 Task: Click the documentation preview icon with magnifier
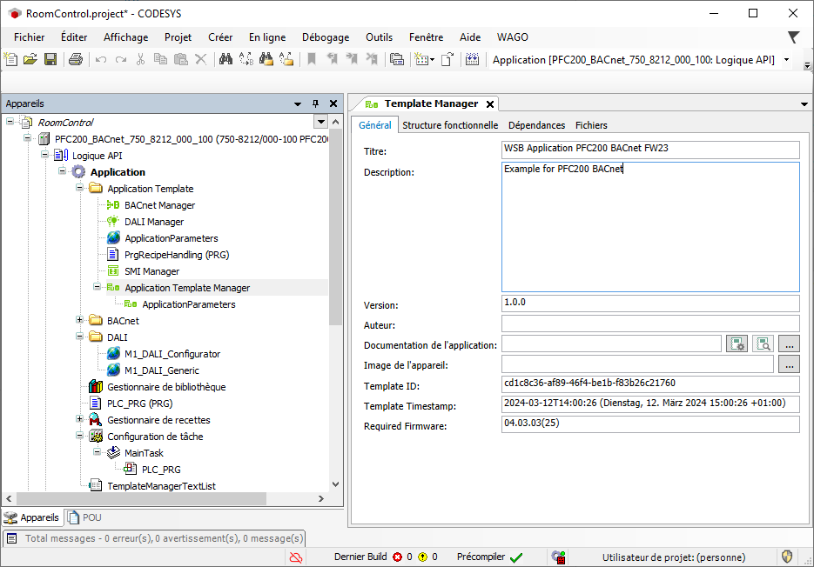tap(764, 344)
